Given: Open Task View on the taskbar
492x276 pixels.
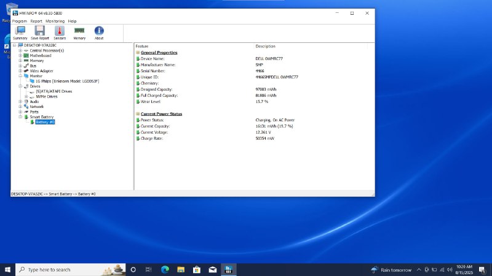Looking at the screenshot, I should pyautogui.click(x=149, y=269).
